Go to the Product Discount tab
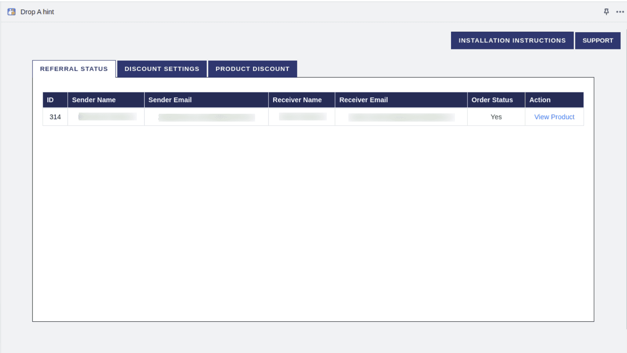The height and width of the screenshot is (353, 627). point(252,69)
